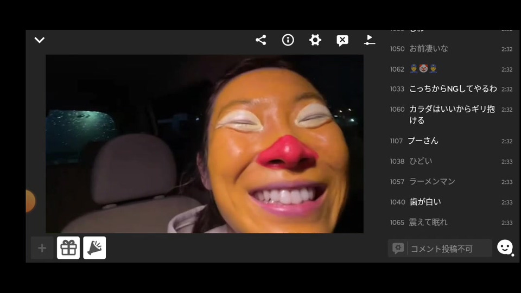Screen dimensions: 521x293
Task: Select comment 1038 ひどい
Action: coord(451,161)
